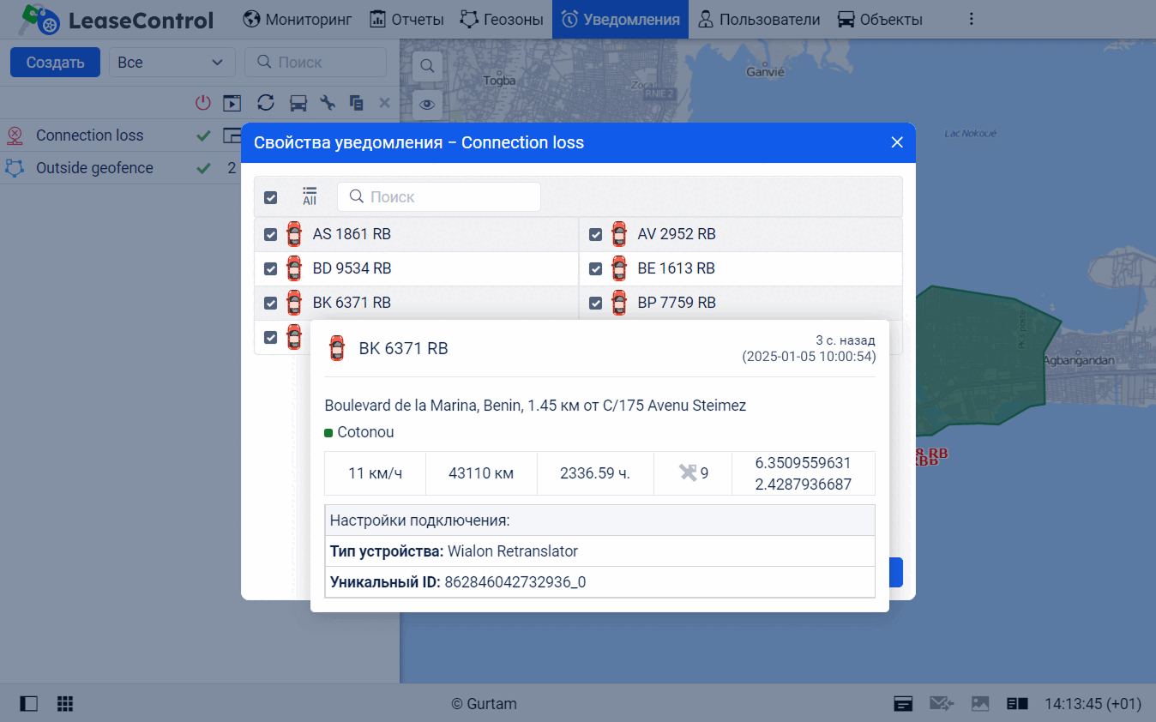Open the Объекты tab
This screenshot has height=722, width=1156.
[880, 19]
